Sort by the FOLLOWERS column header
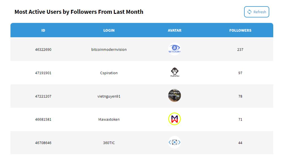The height and width of the screenshot is (162, 282). tap(240, 30)
